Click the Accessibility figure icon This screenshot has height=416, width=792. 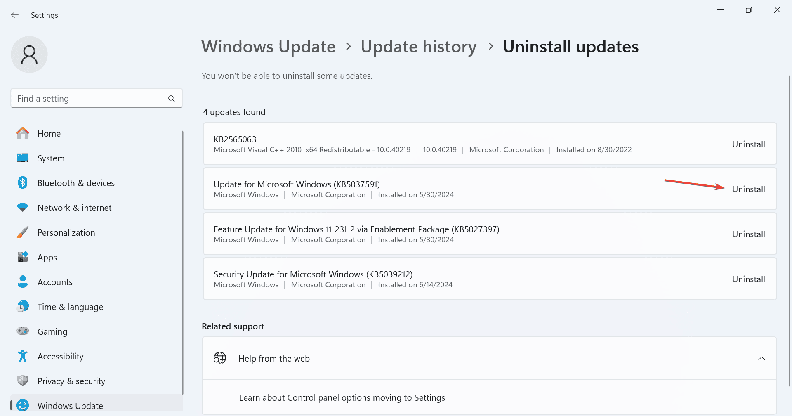pyautogui.click(x=23, y=356)
